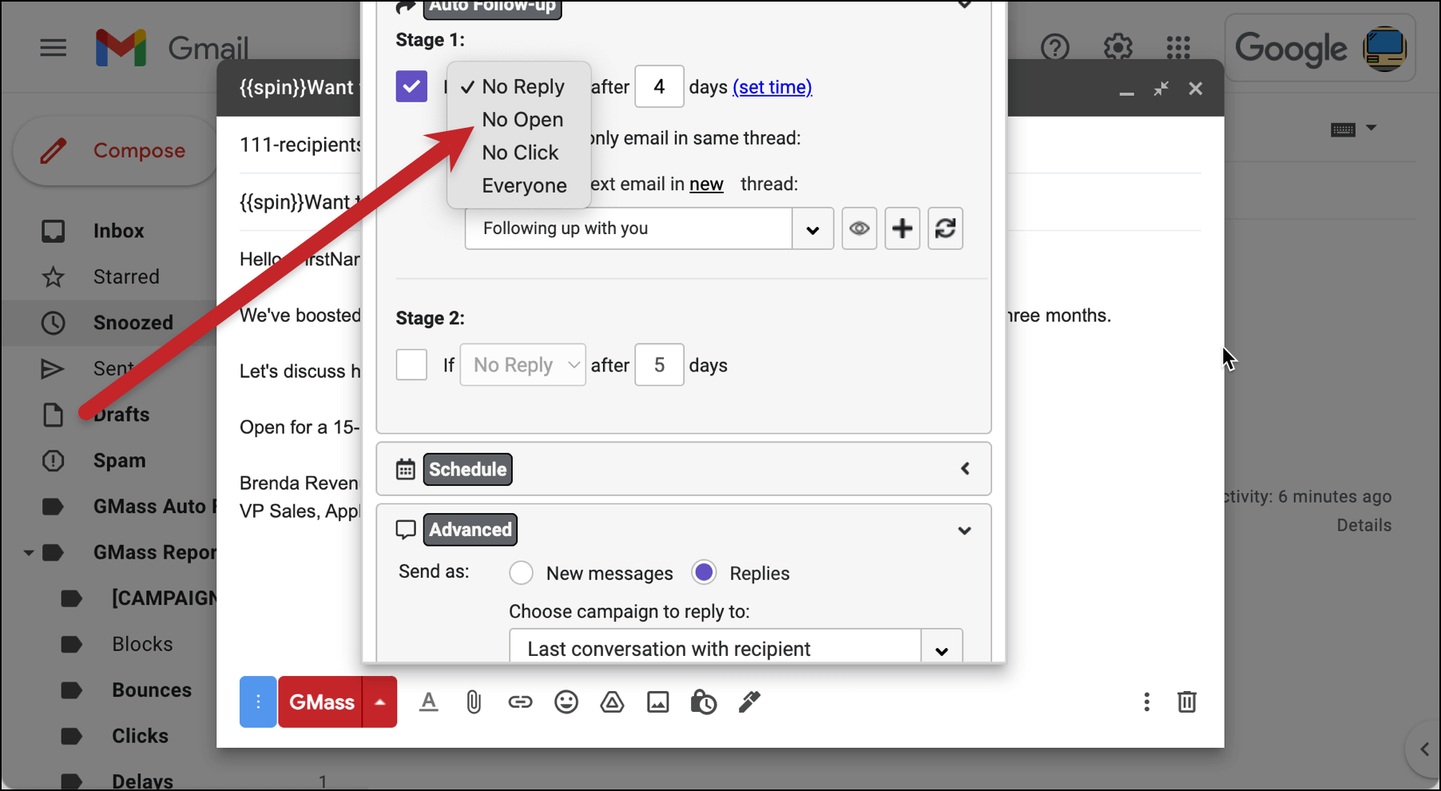Click the set time link
The image size is (1441, 791).
[772, 87]
